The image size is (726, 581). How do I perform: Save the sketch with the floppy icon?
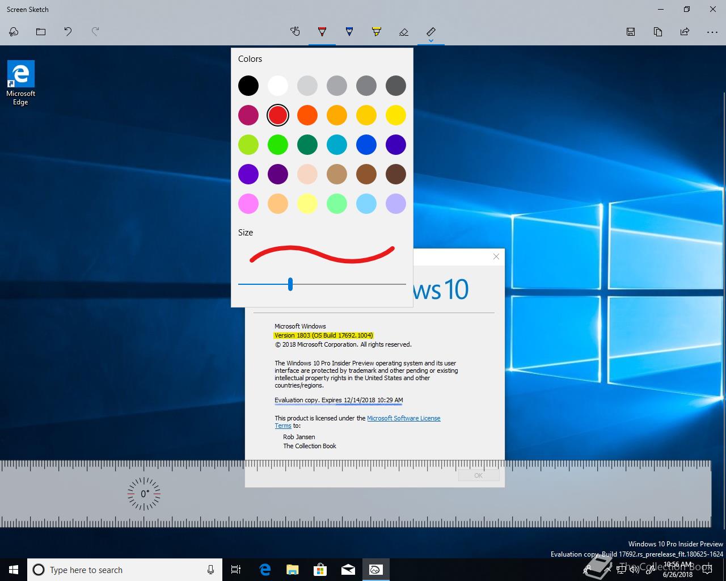click(x=631, y=32)
